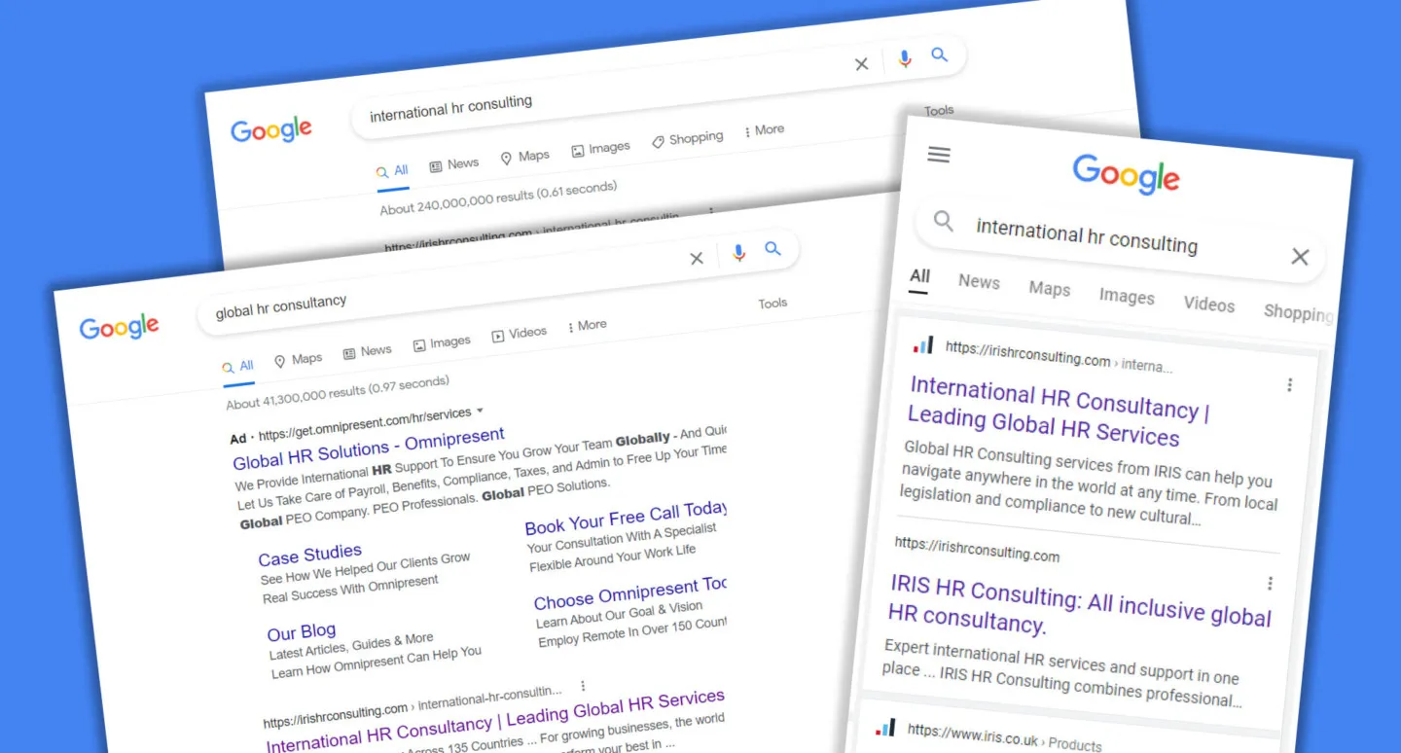Image resolution: width=1401 pixels, height=753 pixels.
Task: Click Tools in 'global hr consultancy' window
Action: coord(772,304)
